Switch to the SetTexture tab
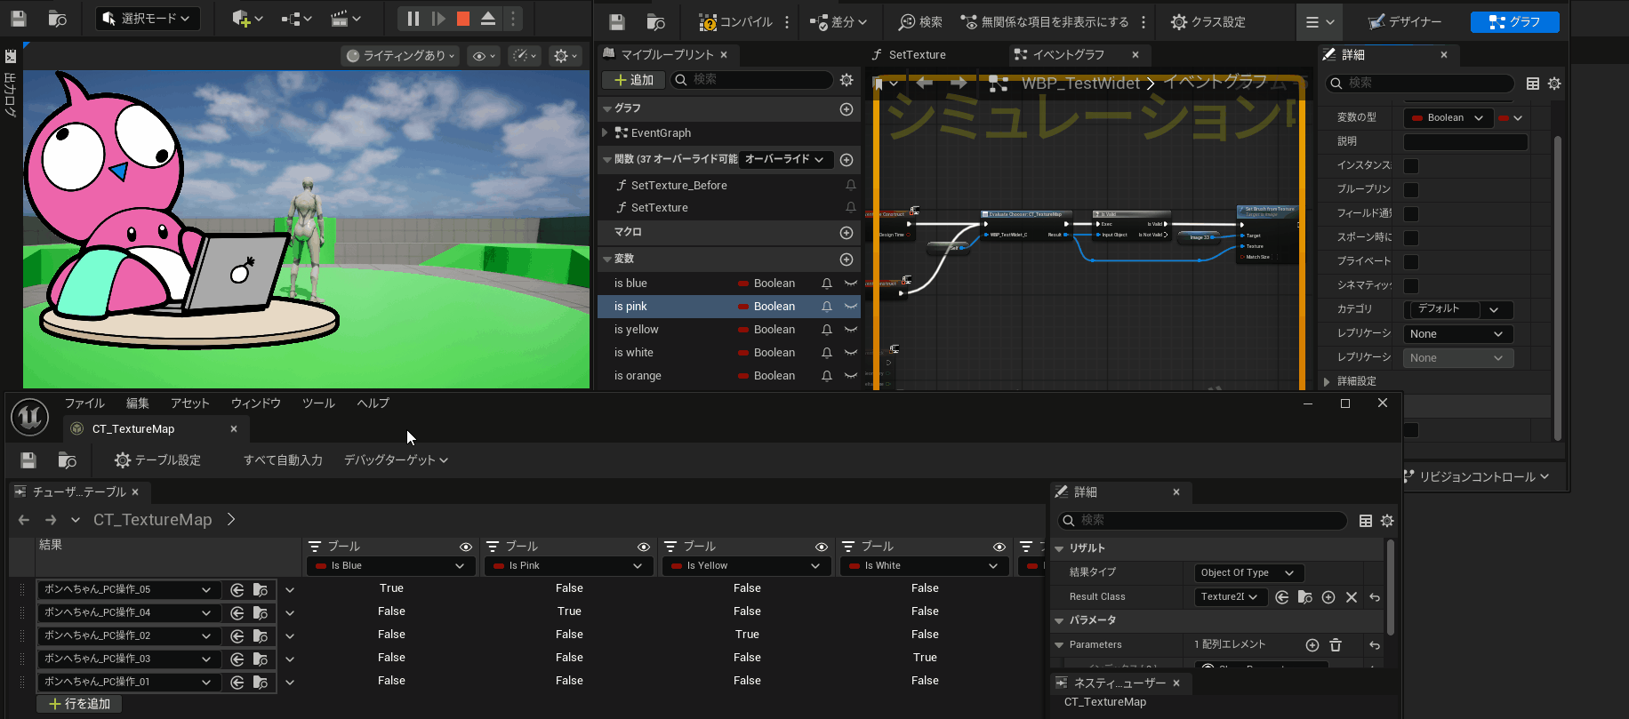 tap(917, 55)
